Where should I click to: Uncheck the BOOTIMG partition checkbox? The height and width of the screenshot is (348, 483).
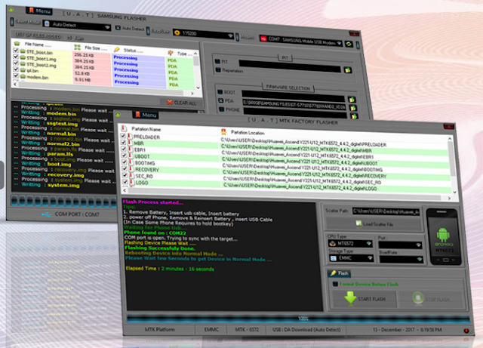coord(125,162)
